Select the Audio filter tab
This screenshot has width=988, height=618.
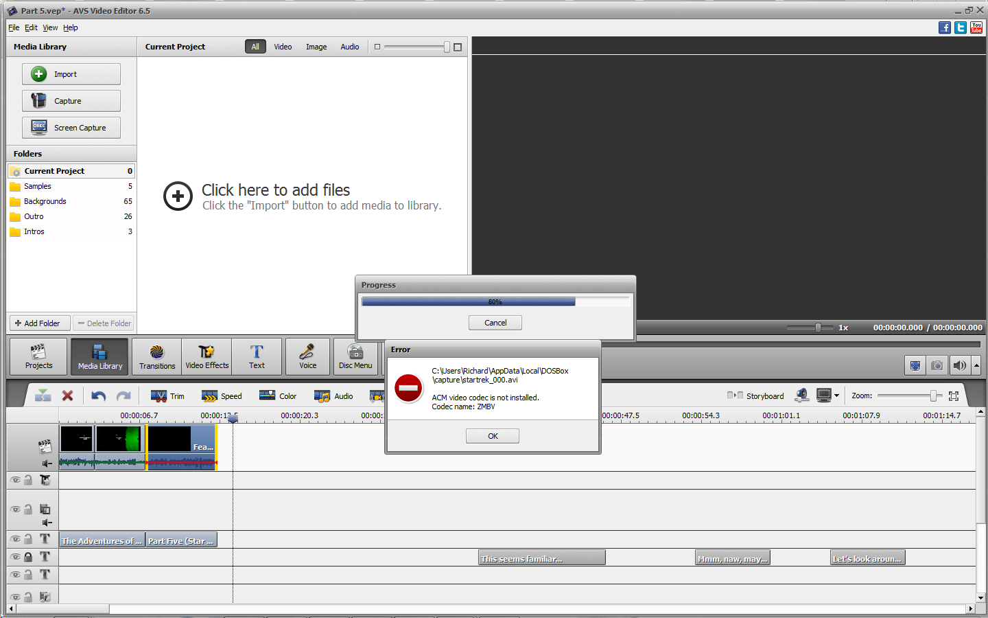350,47
